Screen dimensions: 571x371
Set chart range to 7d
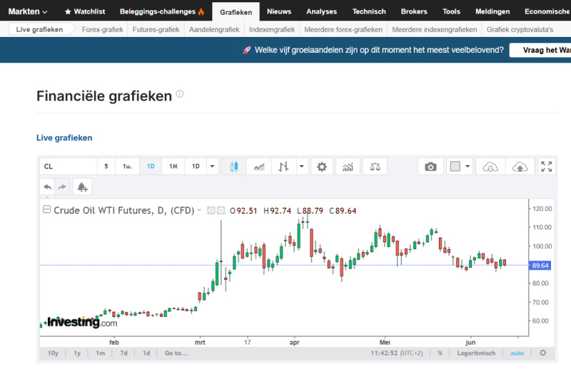(x=123, y=353)
